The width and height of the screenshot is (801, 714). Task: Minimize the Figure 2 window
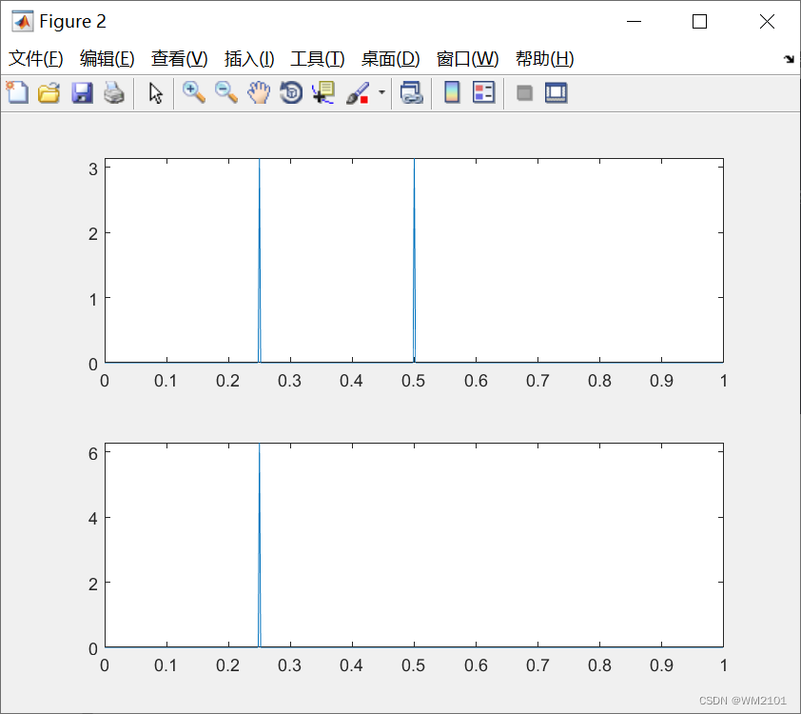coord(634,22)
